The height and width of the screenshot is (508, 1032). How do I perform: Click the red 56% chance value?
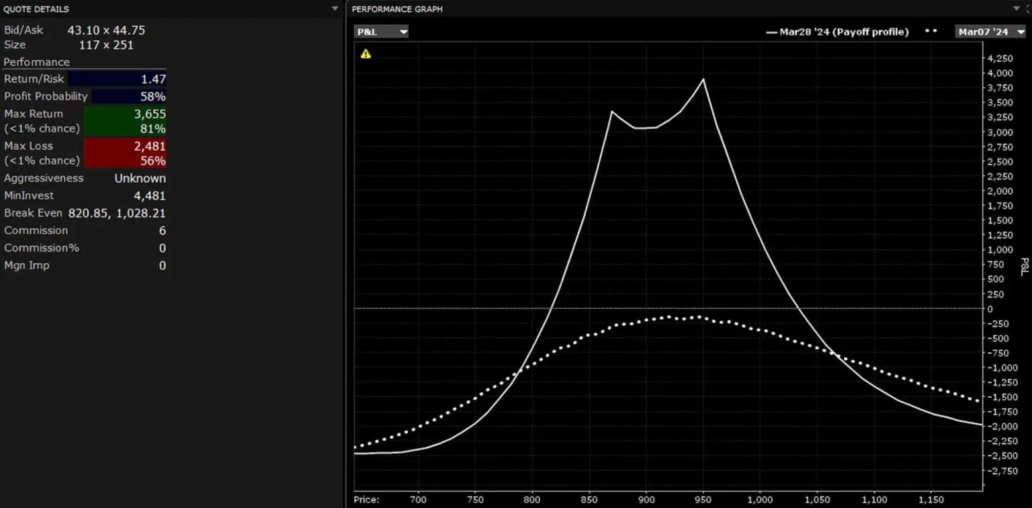pos(153,161)
